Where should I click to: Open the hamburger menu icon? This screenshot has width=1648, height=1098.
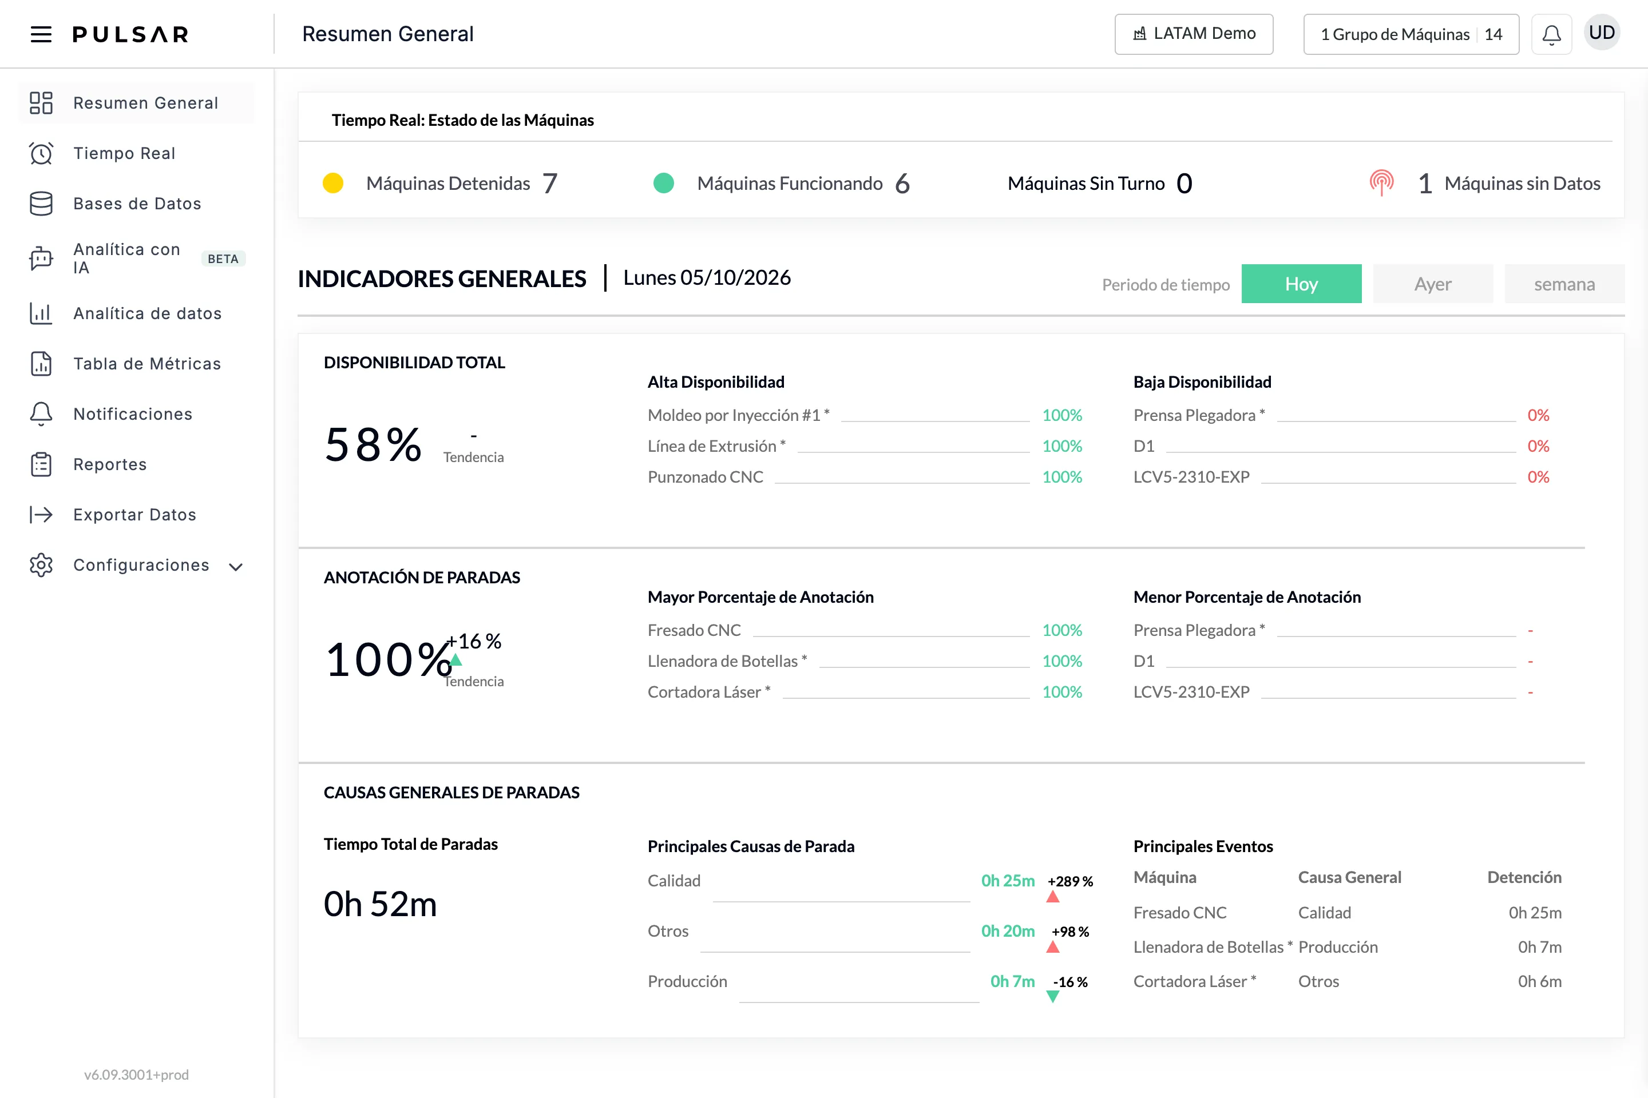(41, 34)
